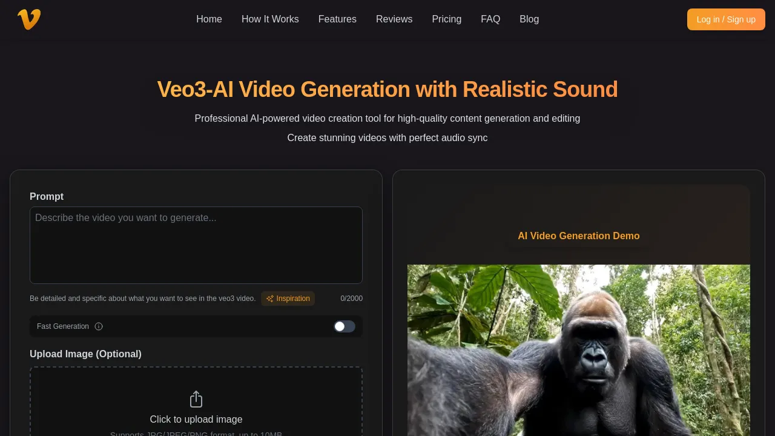The image size is (775, 436).
Task: Click the 'Be detailed and specific' hint text
Action: tap(143, 299)
